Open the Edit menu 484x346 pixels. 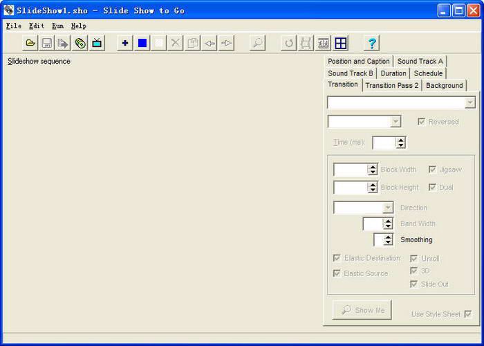[37, 26]
